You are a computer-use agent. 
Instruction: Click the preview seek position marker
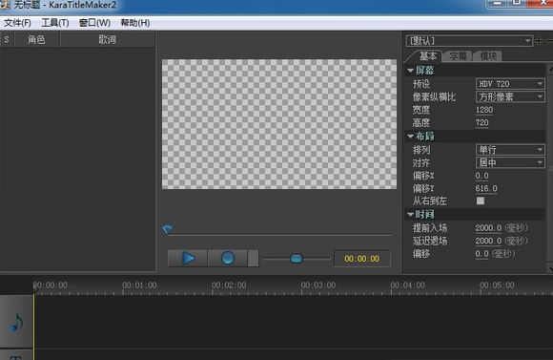pyautogui.click(x=168, y=229)
